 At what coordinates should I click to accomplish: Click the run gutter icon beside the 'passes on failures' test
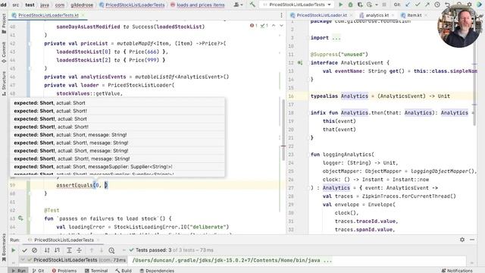[x=20, y=218]
